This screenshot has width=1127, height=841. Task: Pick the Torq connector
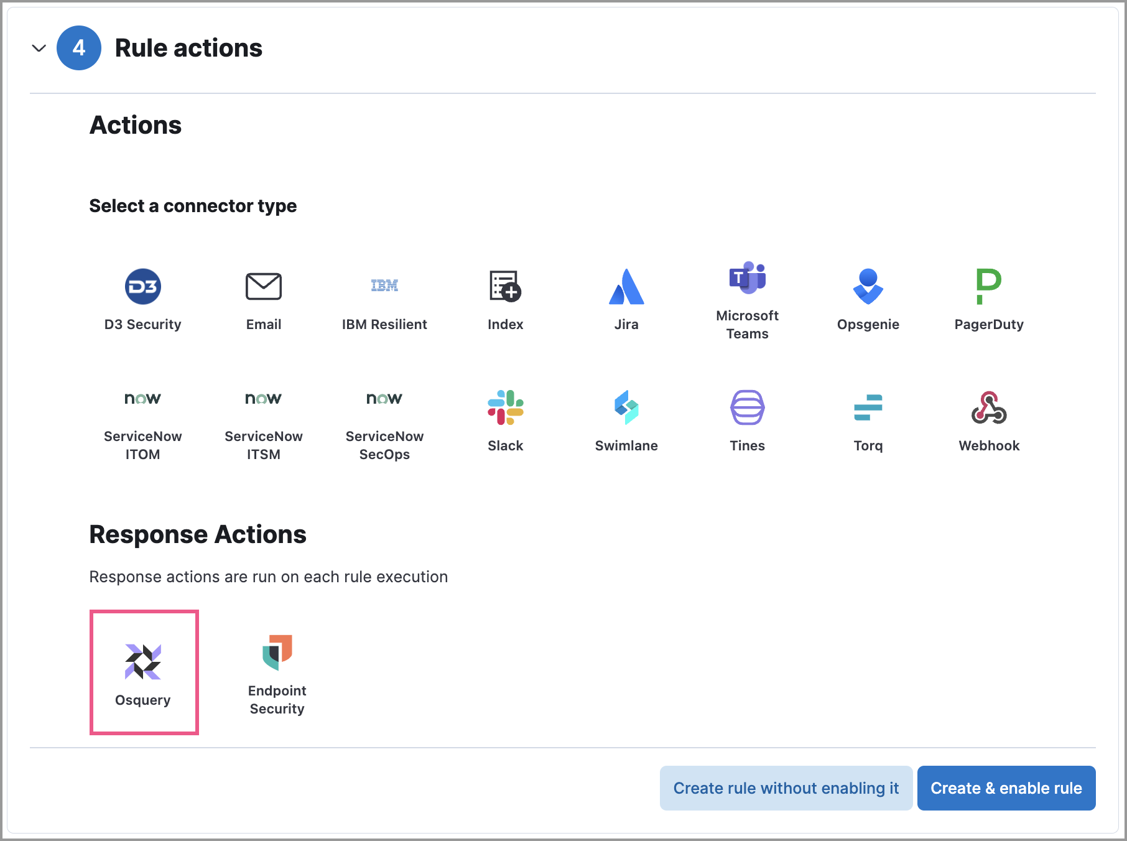(868, 420)
